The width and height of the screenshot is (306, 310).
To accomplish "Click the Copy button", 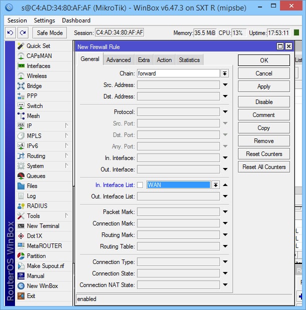I will click(x=264, y=128).
